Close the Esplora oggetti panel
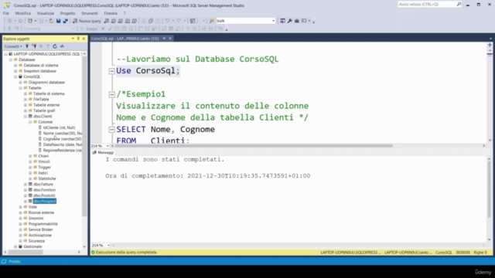Viewport: 495px width, 278px height. click(84, 39)
